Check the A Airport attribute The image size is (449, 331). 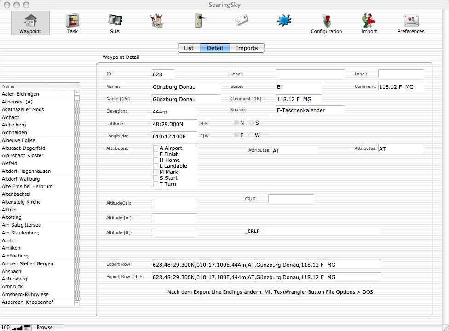point(156,148)
